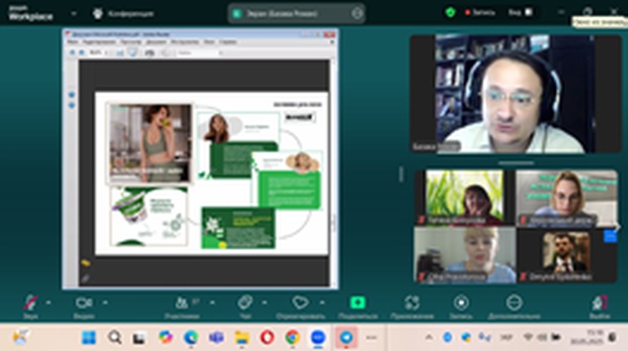Open the Дополнительно more options icon
Viewport: 628px width, 351px height.
tap(513, 302)
